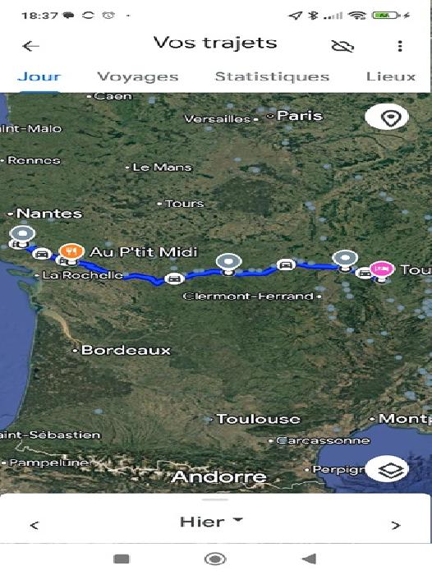The width and height of the screenshot is (432, 575).
Task: Open the map layers button
Action: (x=388, y=469)
